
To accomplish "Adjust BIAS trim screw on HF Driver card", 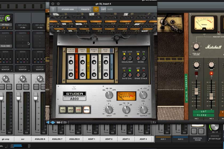I will pyautogui.click(x=71, y=74).
